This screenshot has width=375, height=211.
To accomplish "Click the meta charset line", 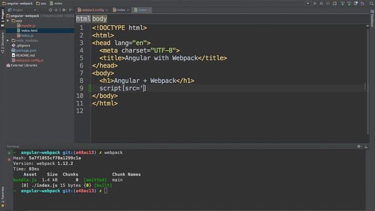I will [x=139, y=50].
